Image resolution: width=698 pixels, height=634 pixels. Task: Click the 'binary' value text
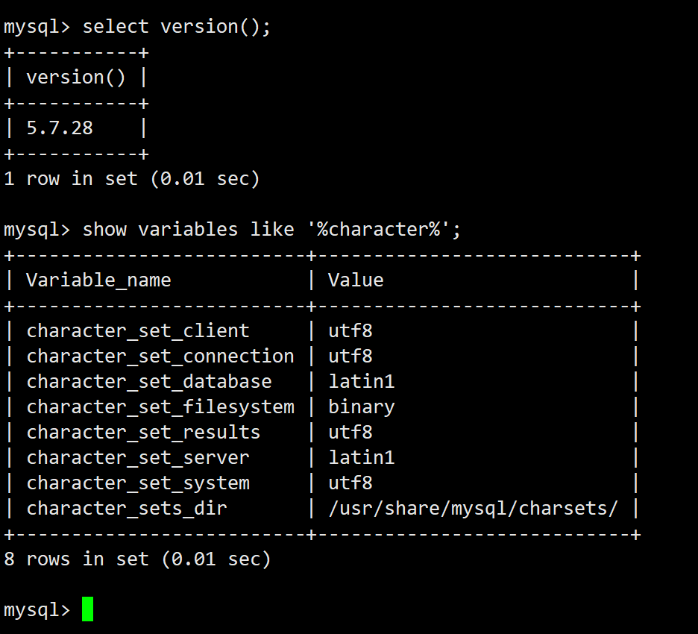(x=361, y=407)
